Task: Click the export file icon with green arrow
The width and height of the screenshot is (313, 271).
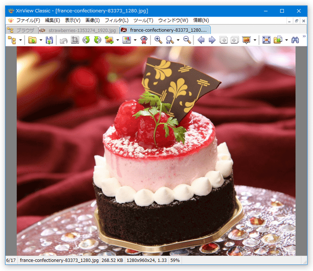Action: click(278, 40)
